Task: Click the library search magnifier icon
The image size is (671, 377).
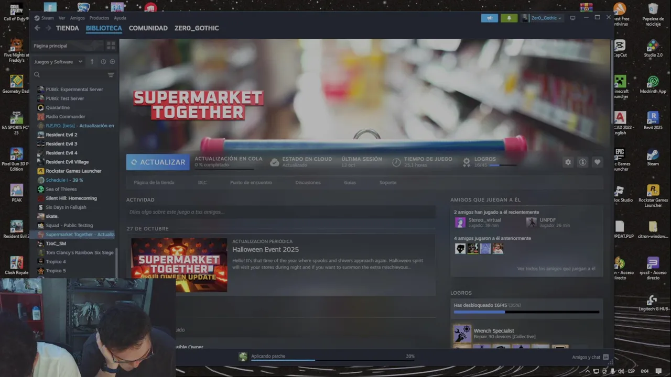Action: click(37, 75)
